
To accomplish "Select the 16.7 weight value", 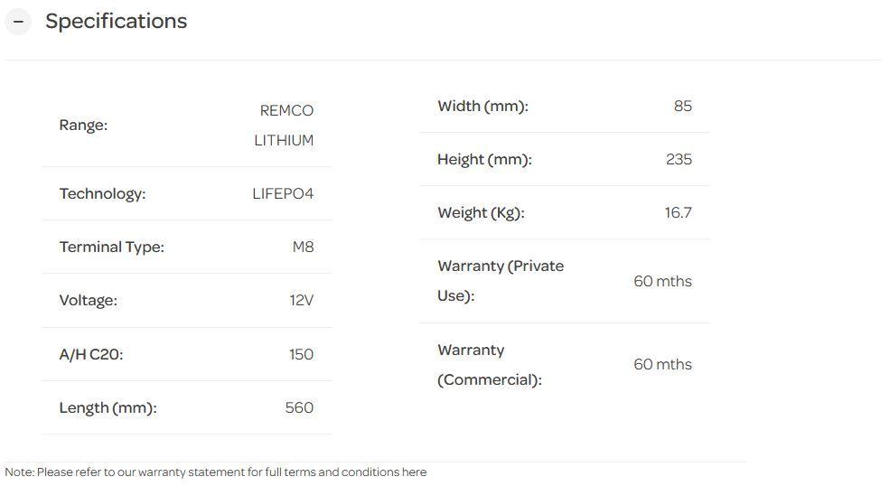I will coord(678,212).
